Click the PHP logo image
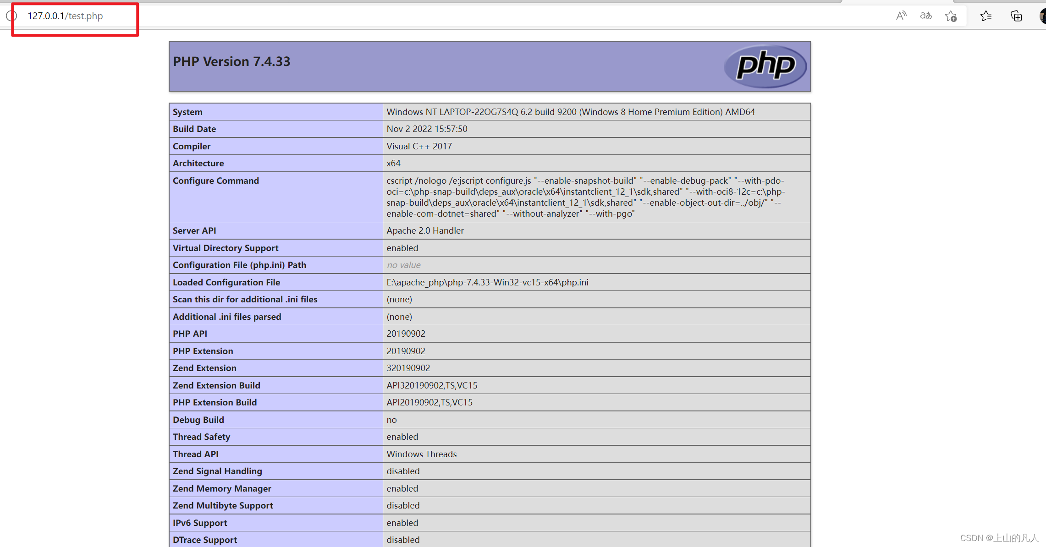 point(765,66)
